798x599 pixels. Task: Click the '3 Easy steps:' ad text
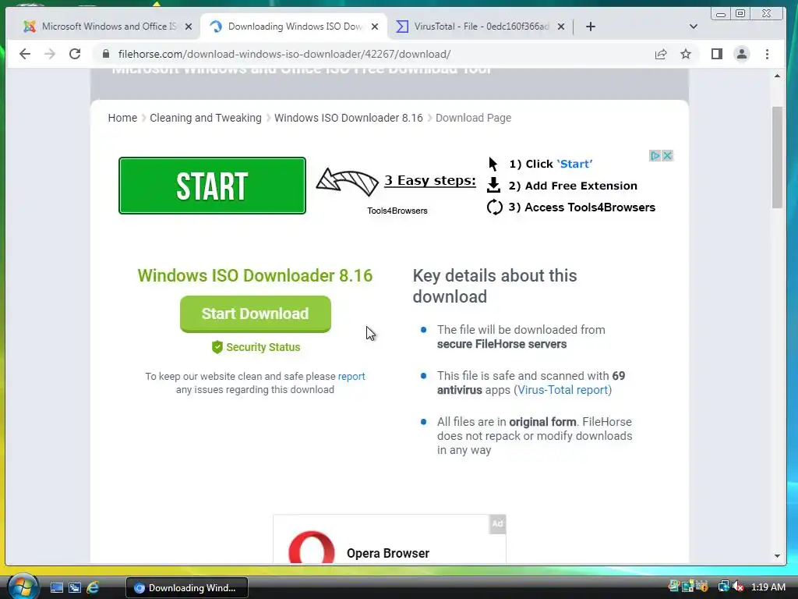430,180
